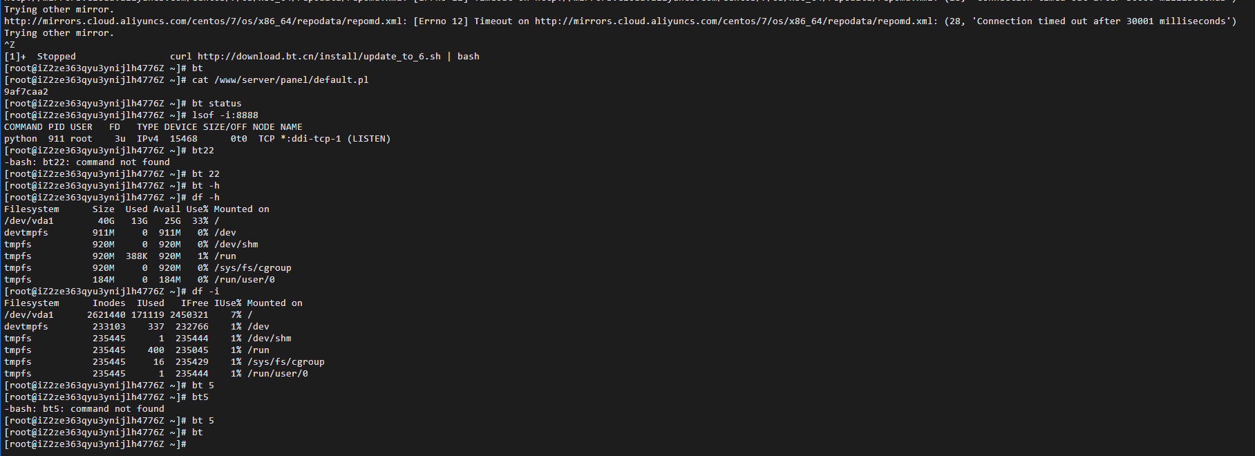Viewport: 1255px width, 456px height.
Task: Click the bt22 command not found error
Action: [87, 162]
